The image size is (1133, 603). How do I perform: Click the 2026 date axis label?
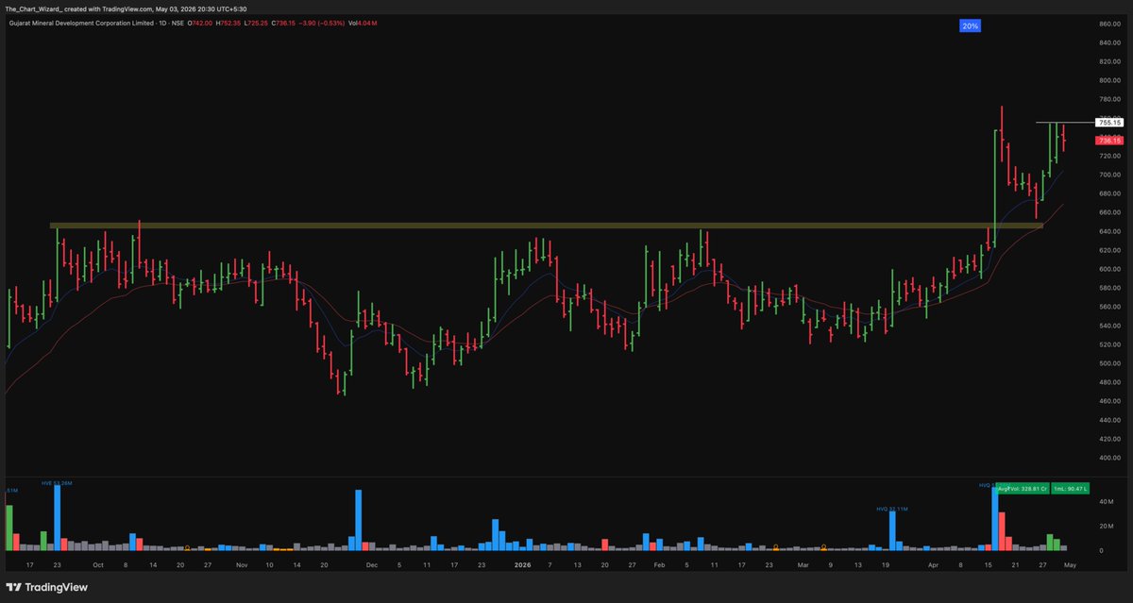(520, 564)
